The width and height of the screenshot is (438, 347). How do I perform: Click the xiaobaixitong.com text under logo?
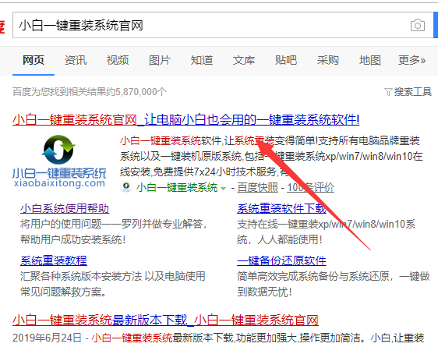59,183
